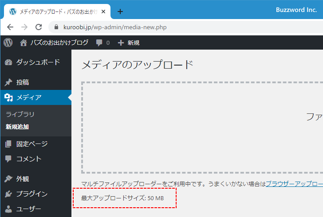Click the pushpin icon for 投稿
323x217 pixels.
pyautogui.click(x=8, y=82)
